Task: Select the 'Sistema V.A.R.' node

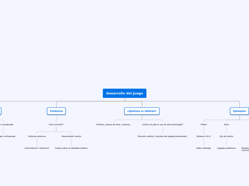Action: [204, 136]
